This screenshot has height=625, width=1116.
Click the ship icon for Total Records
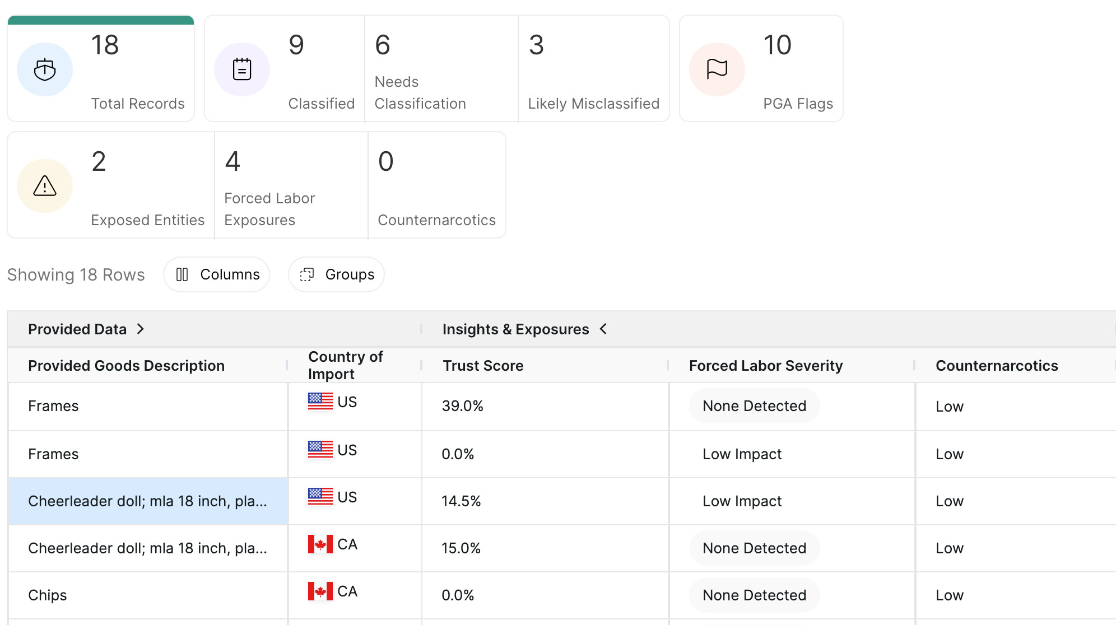coord(45,69)
